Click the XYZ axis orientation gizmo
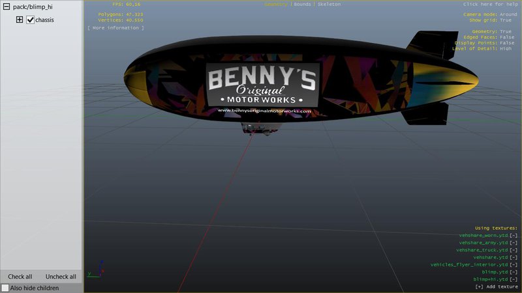Image resolution: width=522 pixels, height=293 pixels. tap(96, 270)
